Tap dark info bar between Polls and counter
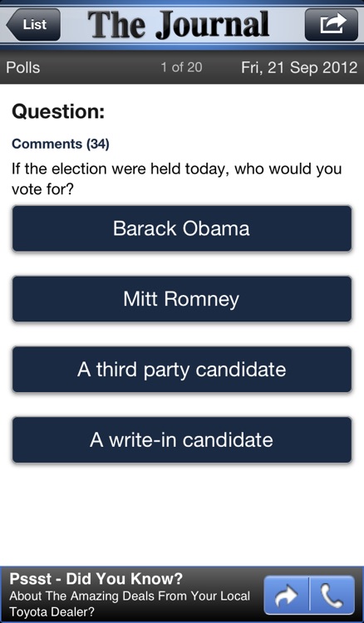The width and height of the screenshot is (364, 623). click(100, 67)
